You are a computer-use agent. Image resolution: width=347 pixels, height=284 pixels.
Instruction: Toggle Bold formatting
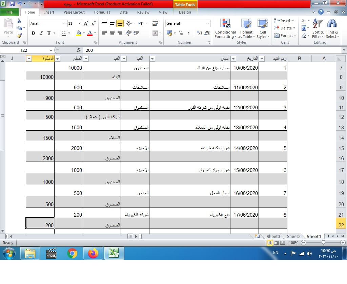33,33
